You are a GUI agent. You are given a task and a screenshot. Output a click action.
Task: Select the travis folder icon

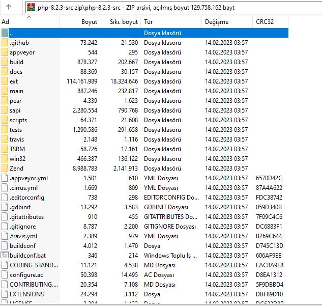5,140
